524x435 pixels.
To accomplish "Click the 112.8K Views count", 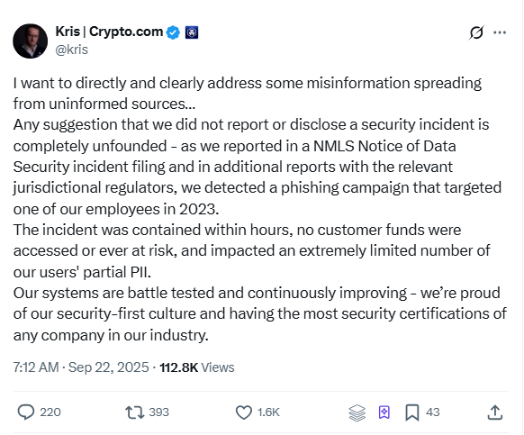I will click(x=197, y=367).
